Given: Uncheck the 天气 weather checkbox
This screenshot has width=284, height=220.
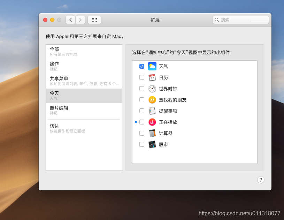Looking at the screenshot, I should [x=142, y=66].
